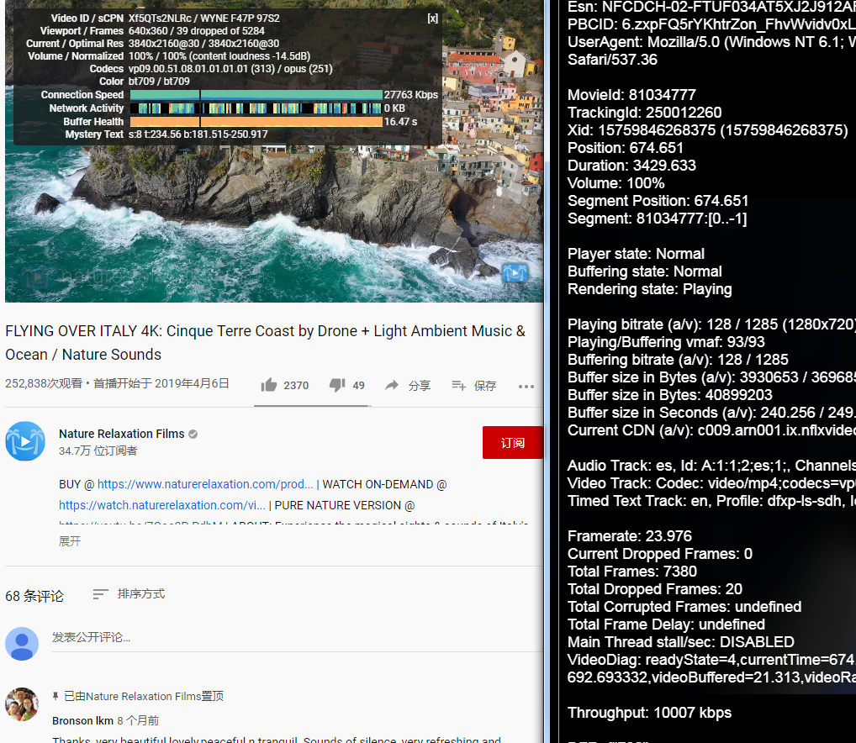
Task: Subscribe with the red 订阅 button
Action: pos(512,443)
